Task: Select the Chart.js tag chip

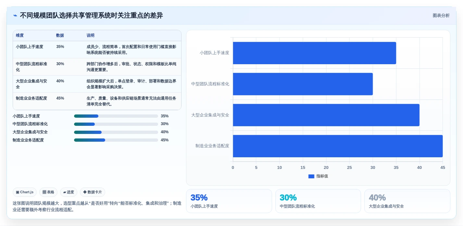Action: click(25, 192)
